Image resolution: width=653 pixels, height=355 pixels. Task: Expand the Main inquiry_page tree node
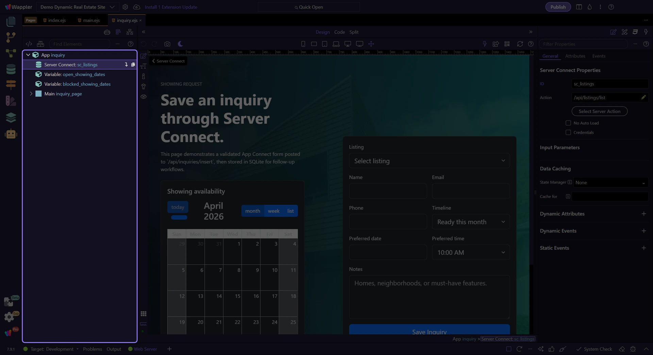(x=31, y=94)
